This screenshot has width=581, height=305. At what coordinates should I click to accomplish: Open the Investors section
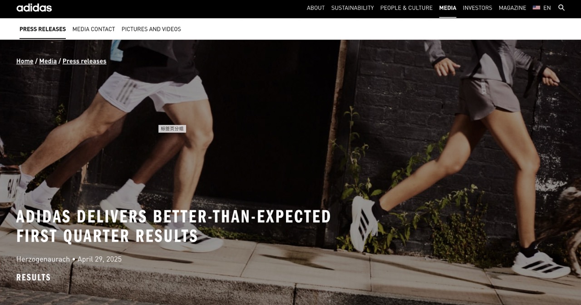click(x=478, y=8)
